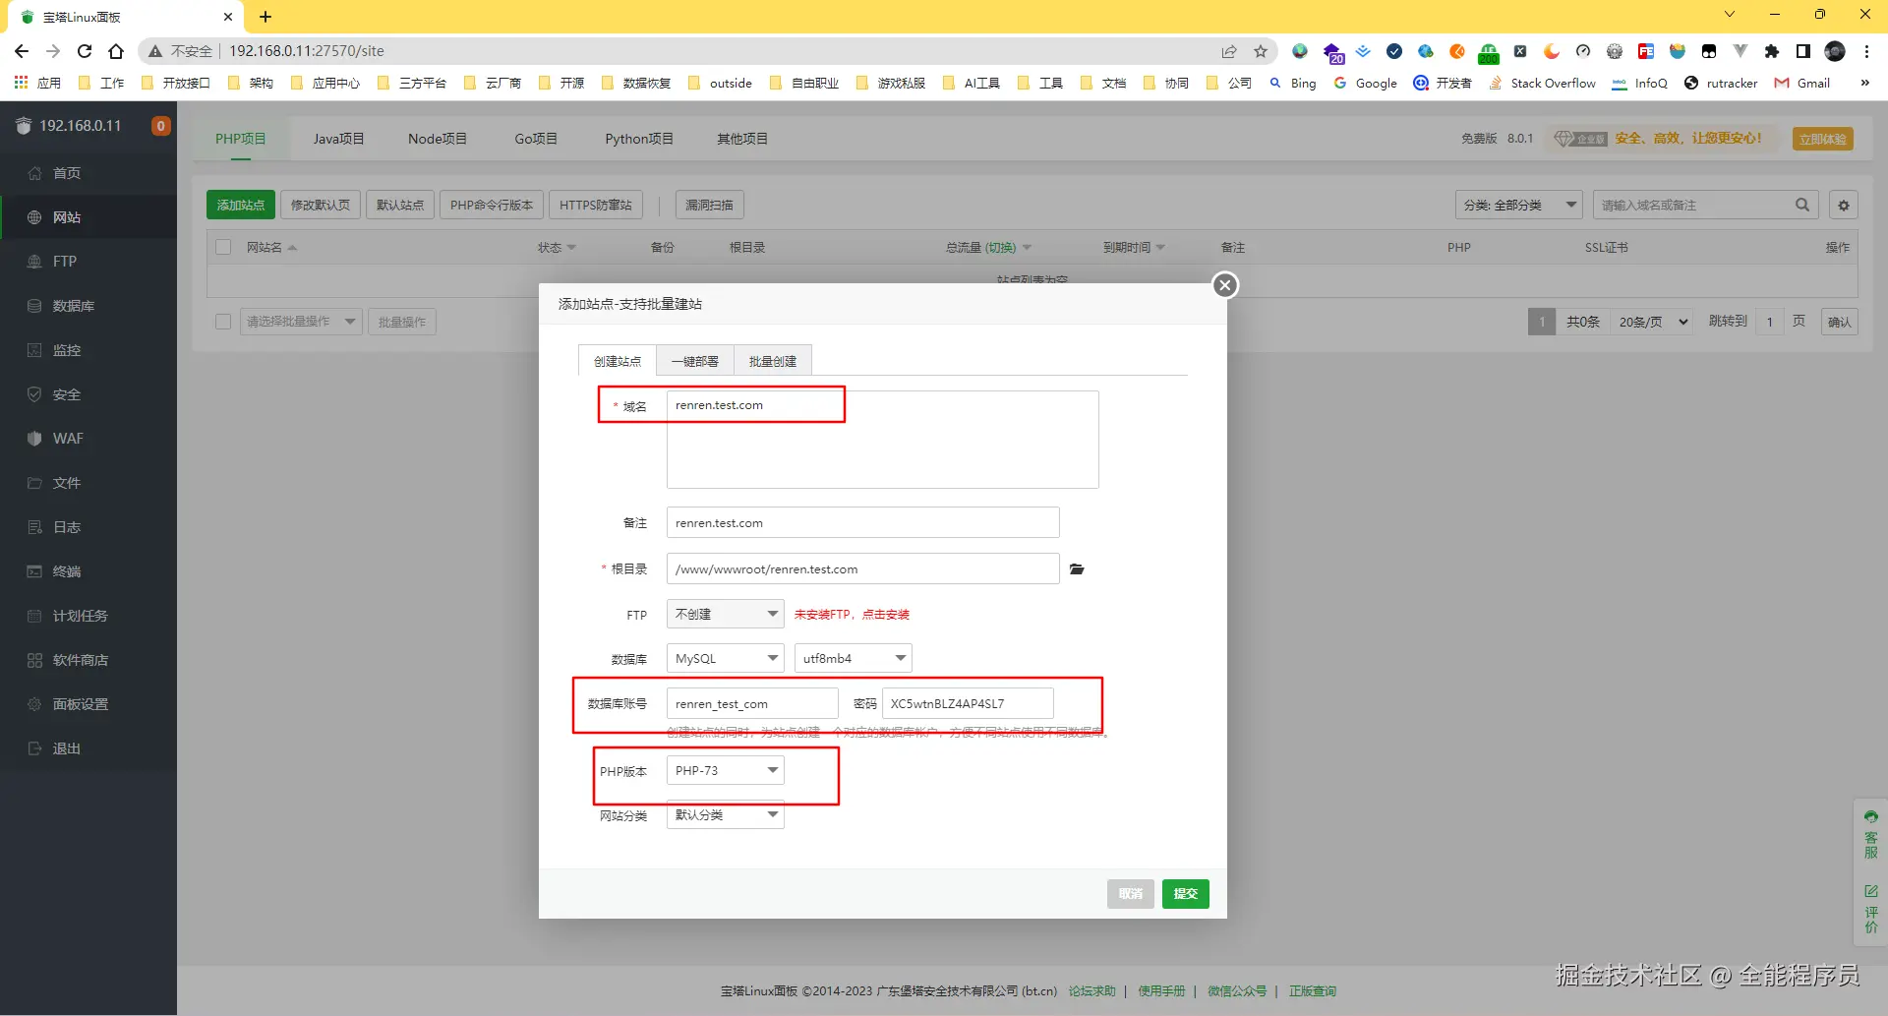Close the add-site dialog
Image resolution: width=1888 pixels, height=1016 pixels.
click(x=1224, y=285)
